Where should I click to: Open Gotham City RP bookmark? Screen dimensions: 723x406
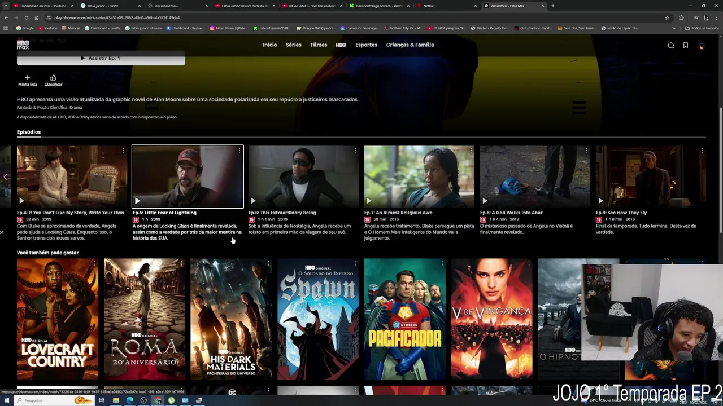coord(403,28)
